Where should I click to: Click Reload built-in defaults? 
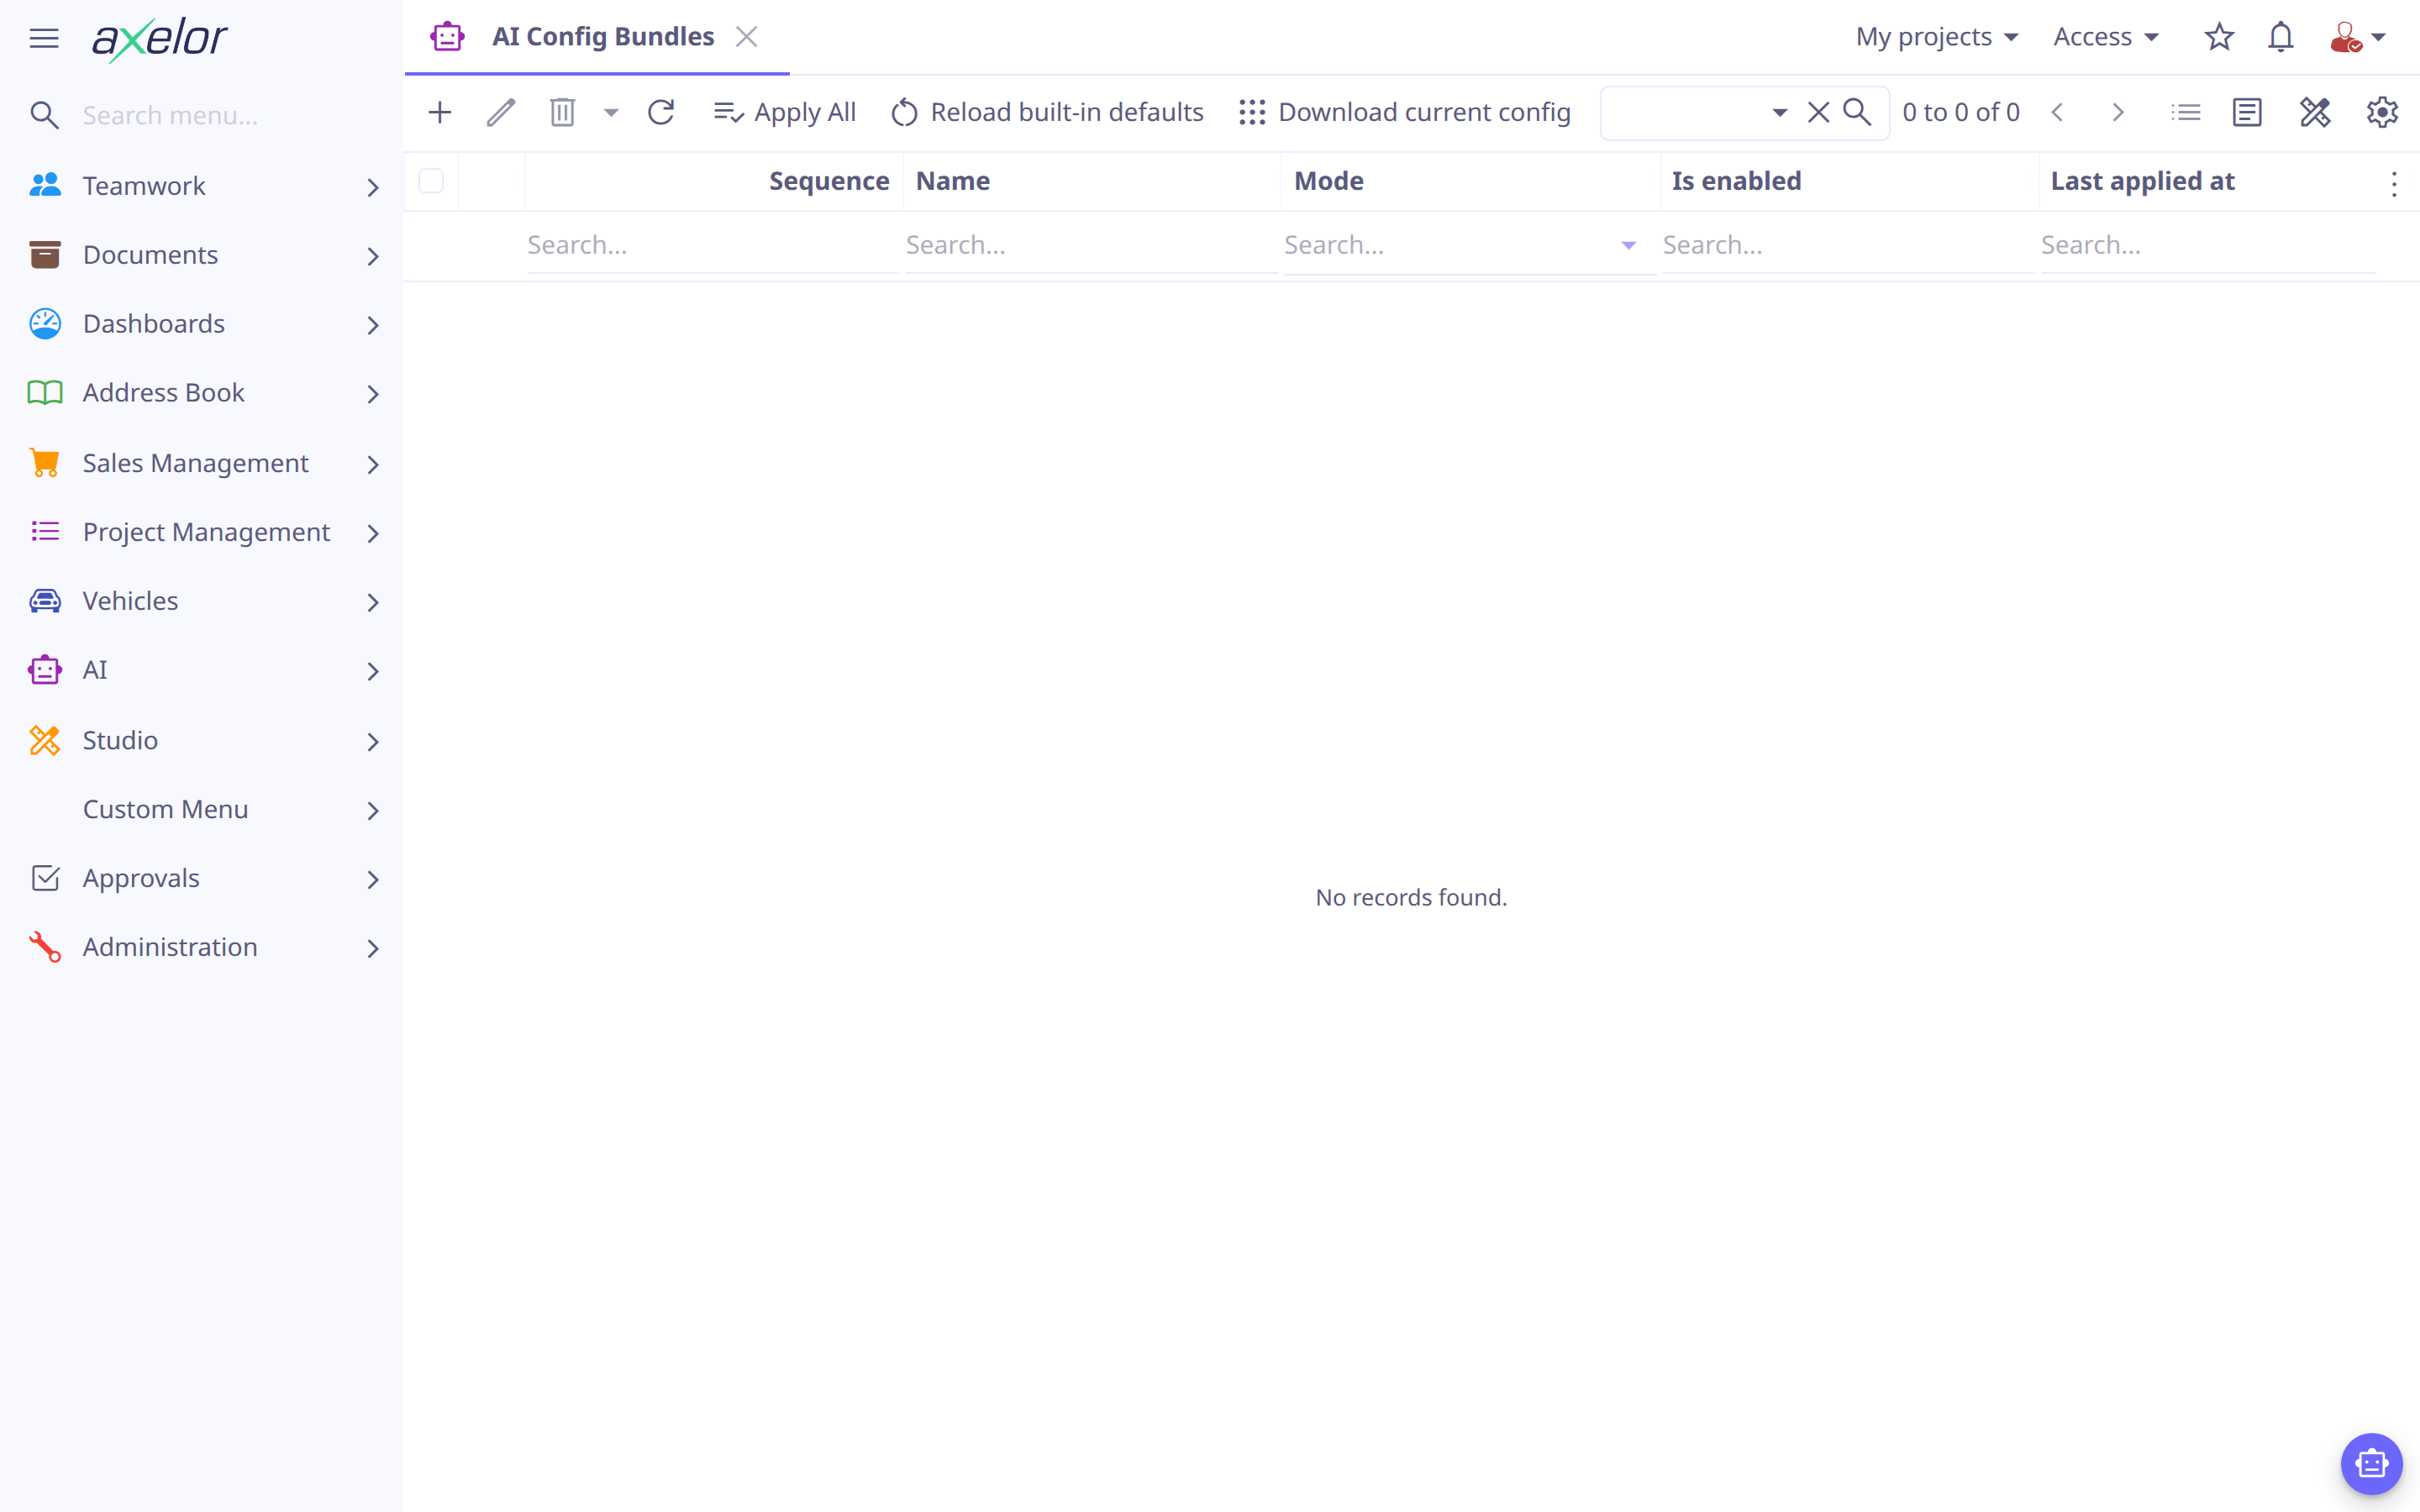(x=1047, y=112)
